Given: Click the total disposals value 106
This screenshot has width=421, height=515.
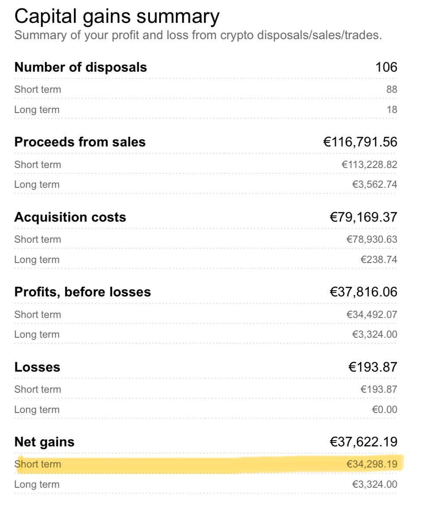Looking at the screenshot, I should pos(386,67).
